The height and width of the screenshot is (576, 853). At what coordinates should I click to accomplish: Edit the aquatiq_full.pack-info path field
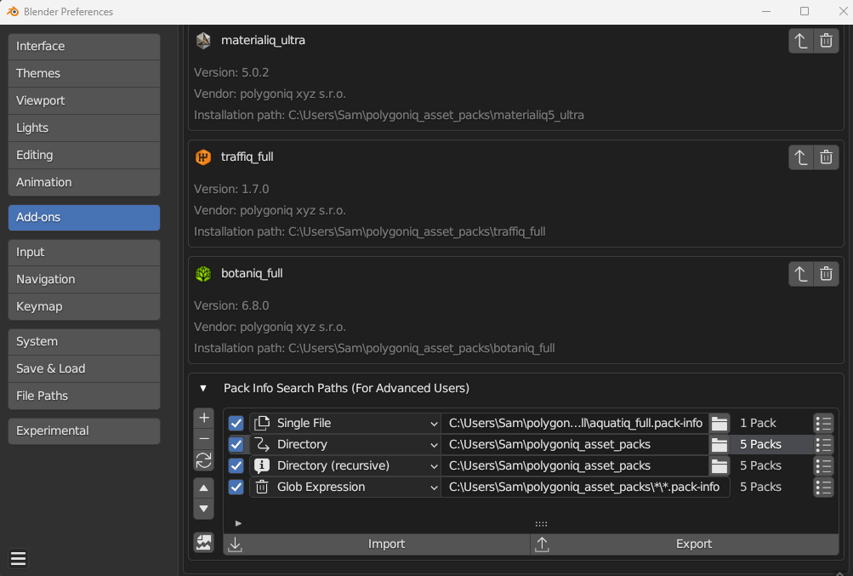[575, 423]
